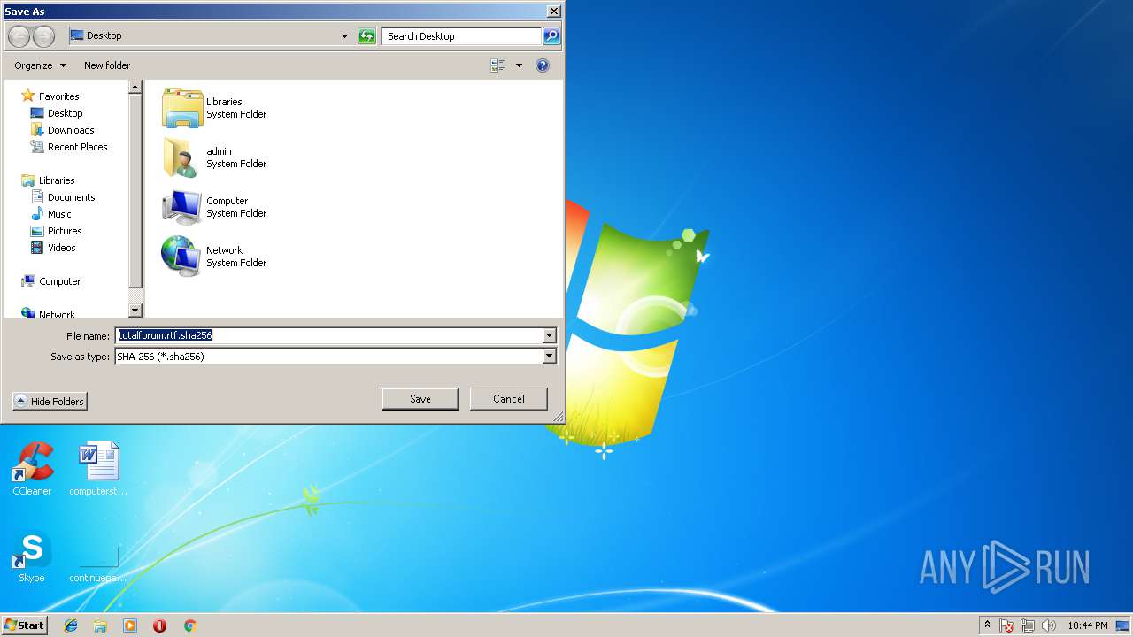
Task: Open the admin system folder icon
Action: [182, 157]
